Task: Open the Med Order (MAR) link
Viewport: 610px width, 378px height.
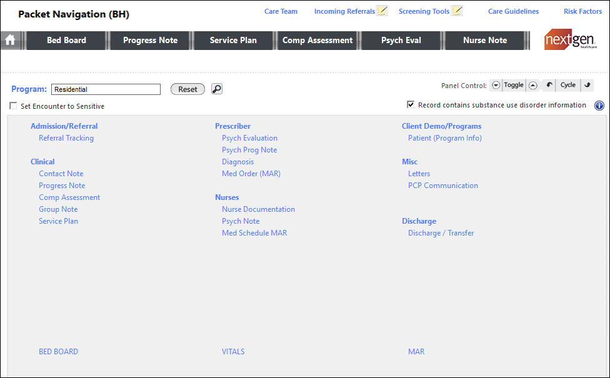Action: pyautogui.click(x=251, y=174)
